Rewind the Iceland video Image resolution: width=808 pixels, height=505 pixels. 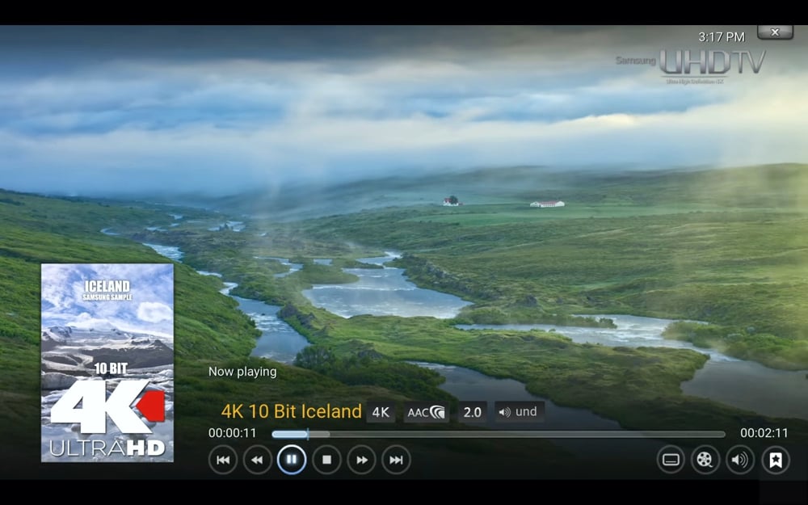click(x=257, y=460)
